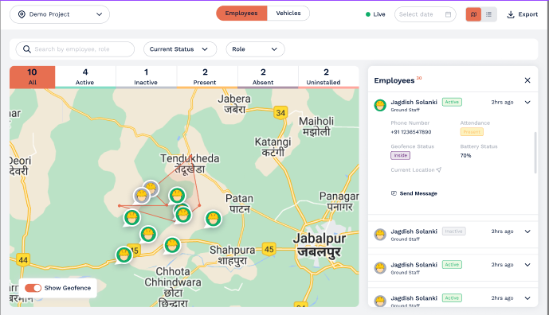Toggle the Show Geofence switch
Image resolution: width=549 pixels, height=315 pixels.
[x=33, y=288]
